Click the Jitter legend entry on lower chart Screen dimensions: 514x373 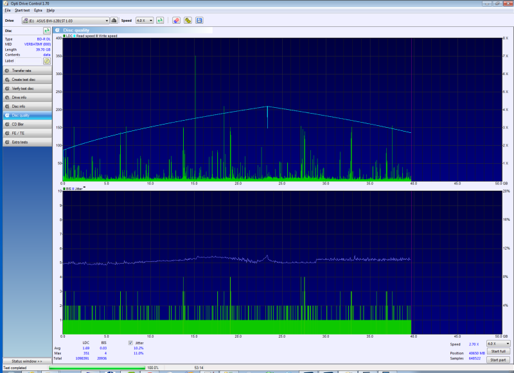coord(77,189)
